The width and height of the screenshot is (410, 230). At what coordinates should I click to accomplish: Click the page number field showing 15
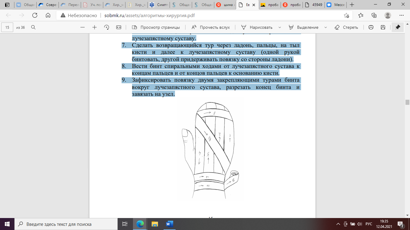[8, 27]
